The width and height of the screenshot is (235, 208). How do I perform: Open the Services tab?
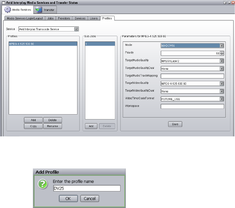click(80, 18)
